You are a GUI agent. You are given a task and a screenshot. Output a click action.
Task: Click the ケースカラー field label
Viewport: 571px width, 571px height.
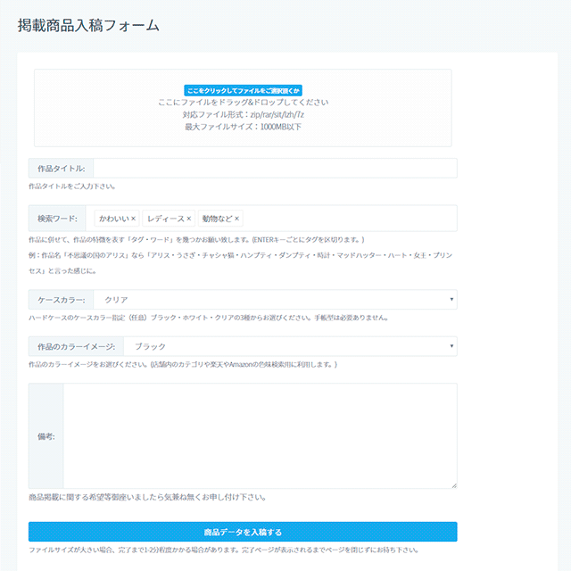click(x=61, y=300)
